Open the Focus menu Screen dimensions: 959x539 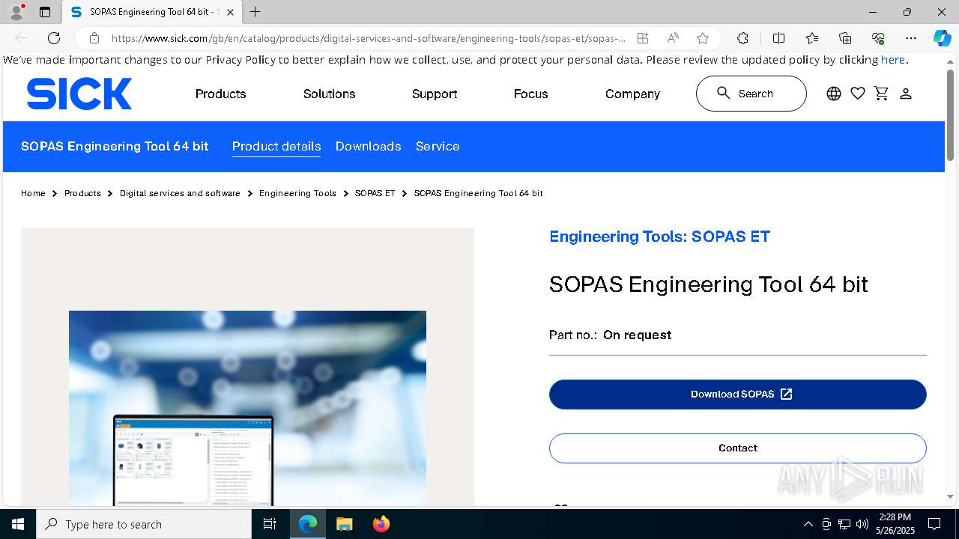click(x=531, y=94)
